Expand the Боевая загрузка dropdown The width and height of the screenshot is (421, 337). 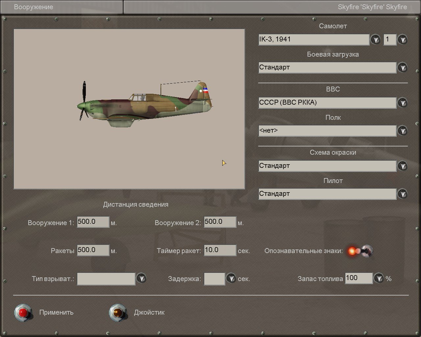(x=402, y=67)
